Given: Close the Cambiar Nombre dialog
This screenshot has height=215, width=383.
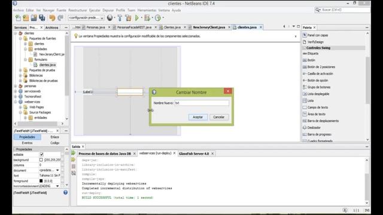Looking at the screenshot, I should (227, 91).
